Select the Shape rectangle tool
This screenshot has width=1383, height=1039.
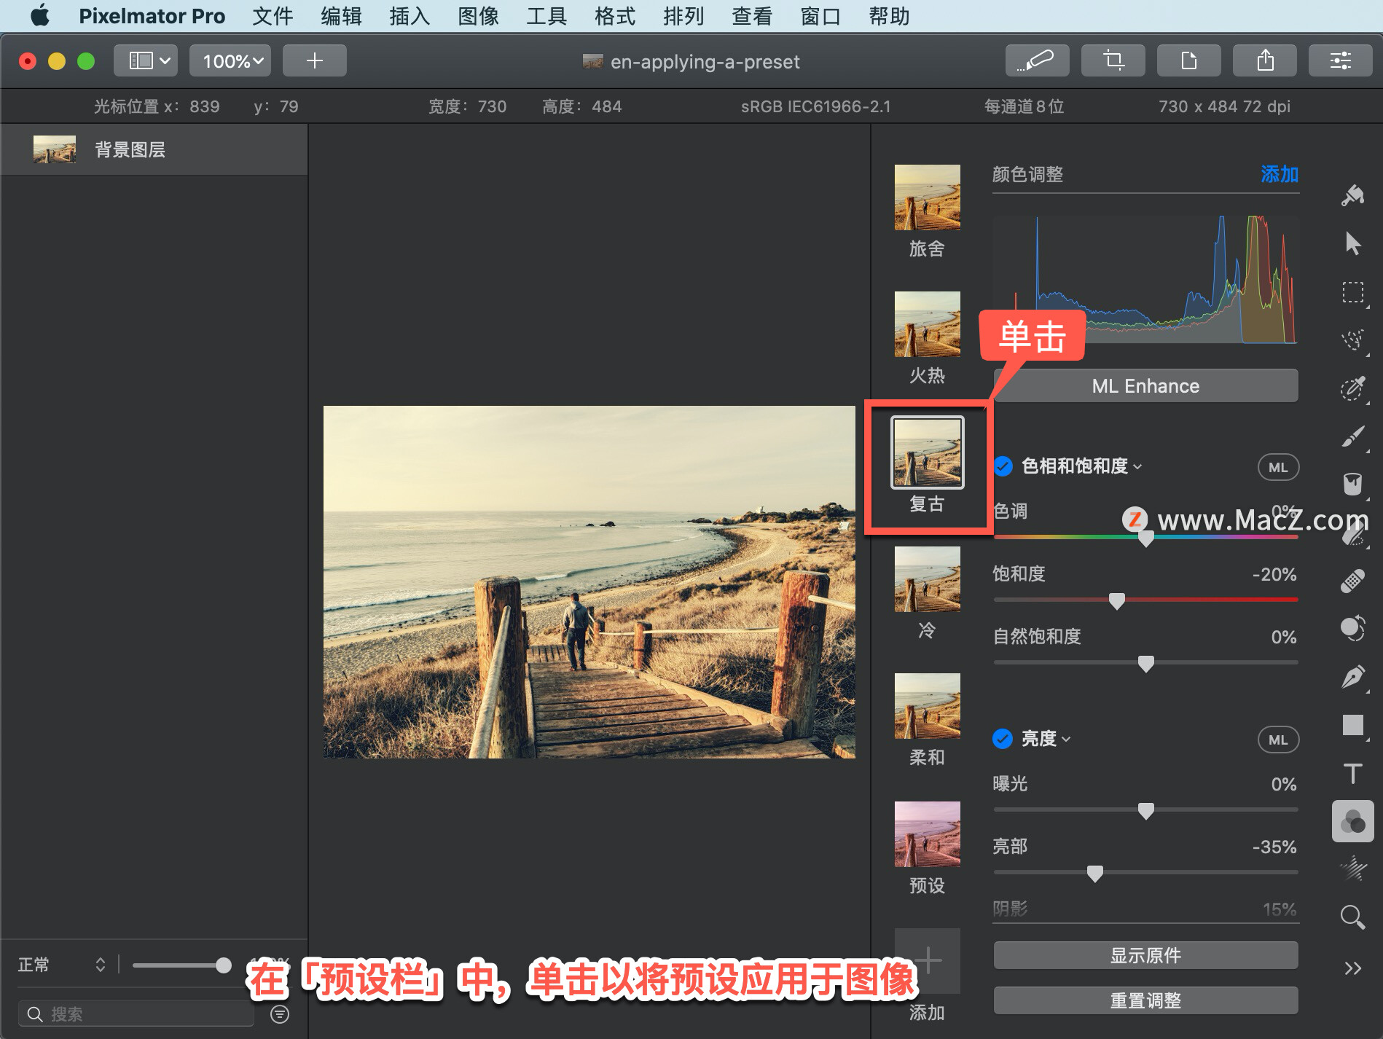pos(1352,725)
